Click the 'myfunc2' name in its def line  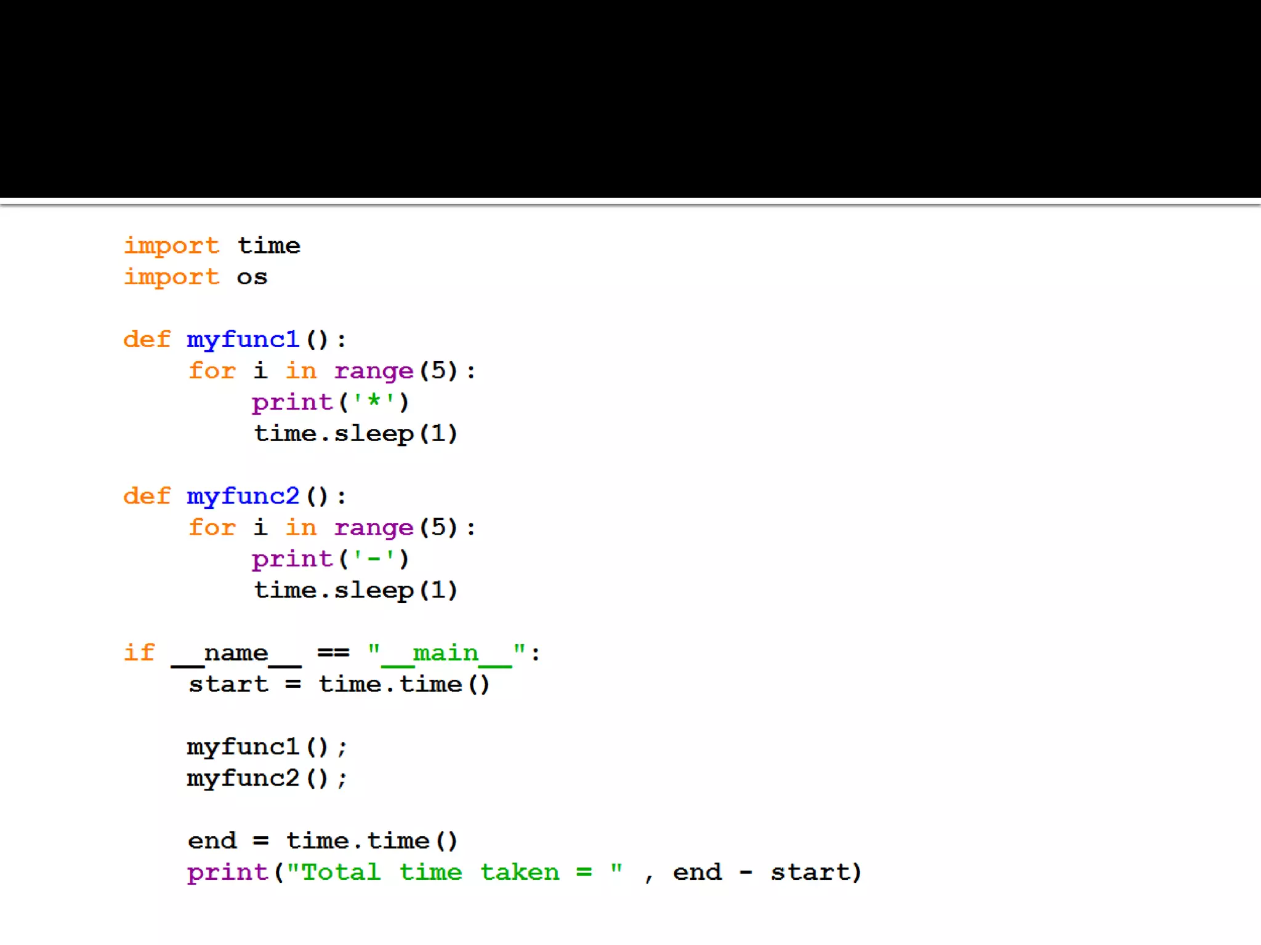(x=243, y=496)
